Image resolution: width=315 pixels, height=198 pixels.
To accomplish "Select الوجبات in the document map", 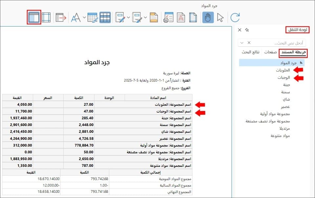I will (x=283, y=78).
